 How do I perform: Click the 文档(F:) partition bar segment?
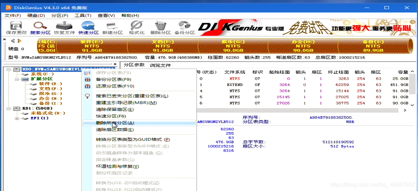click(162, 46)
